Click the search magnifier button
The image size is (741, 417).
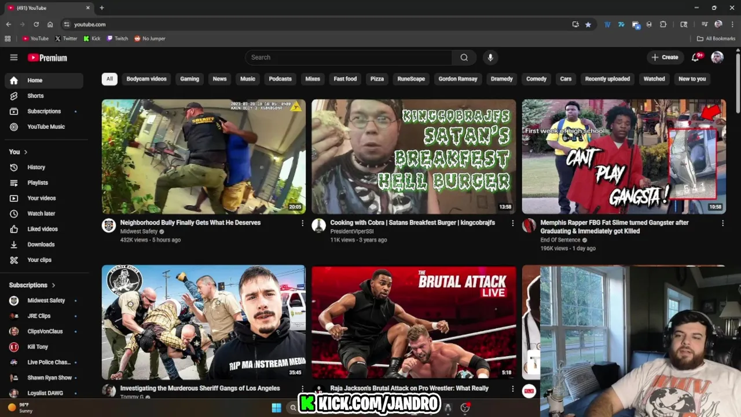click(x=464, y=57)
